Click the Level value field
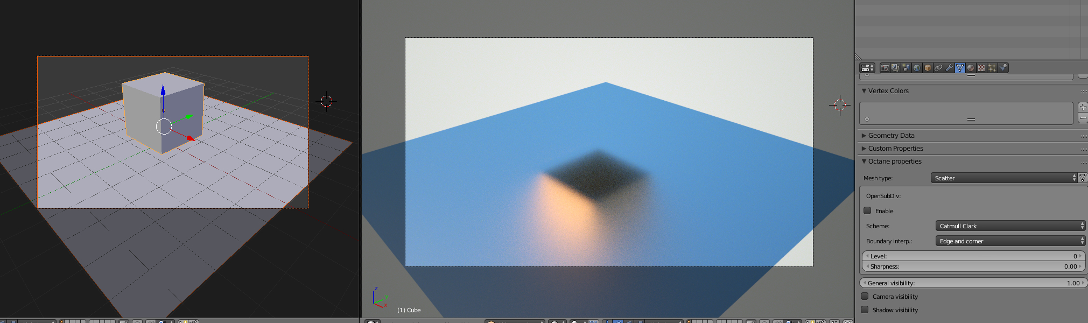The image size is (1088, 323). [973, 256]
